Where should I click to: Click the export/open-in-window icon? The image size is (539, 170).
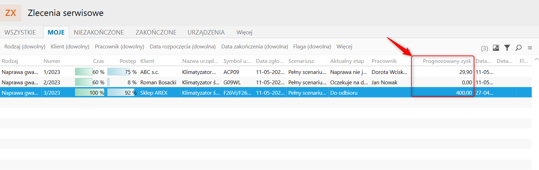(x=496, y=48)
